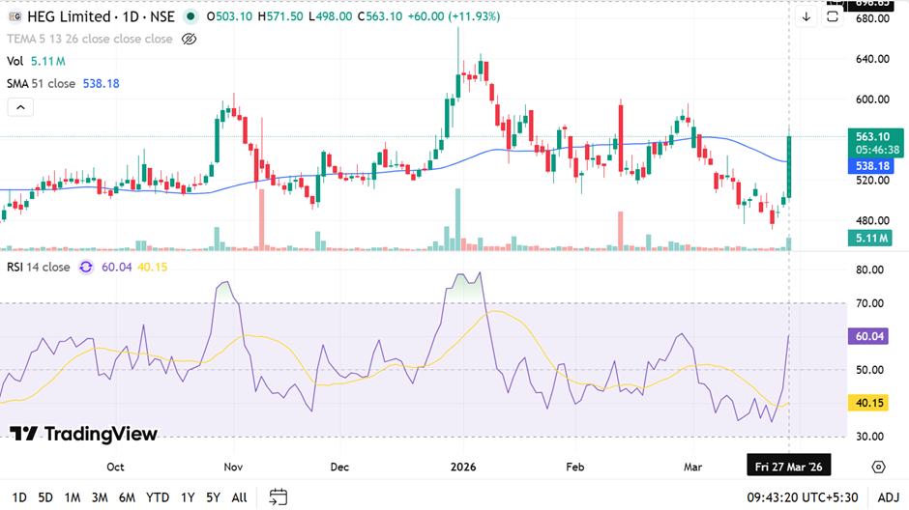Select the 6M time range
The image size is (909, 510).
coord(127,497)
